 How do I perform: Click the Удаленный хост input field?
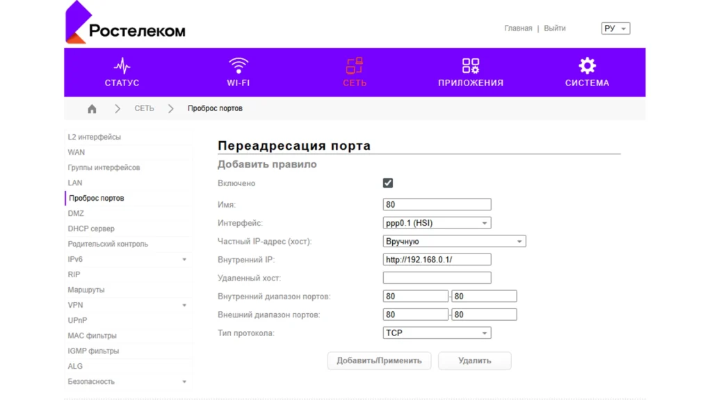[x=437, y=278]
